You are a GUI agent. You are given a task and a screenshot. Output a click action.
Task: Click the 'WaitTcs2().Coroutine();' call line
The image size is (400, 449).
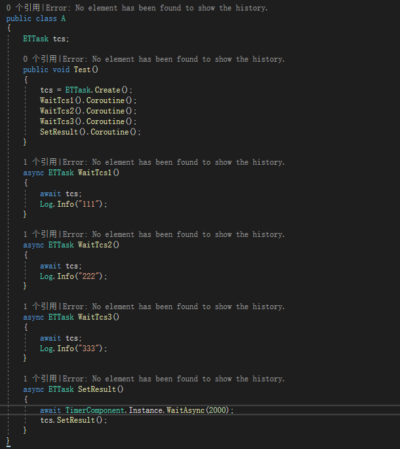89,111
